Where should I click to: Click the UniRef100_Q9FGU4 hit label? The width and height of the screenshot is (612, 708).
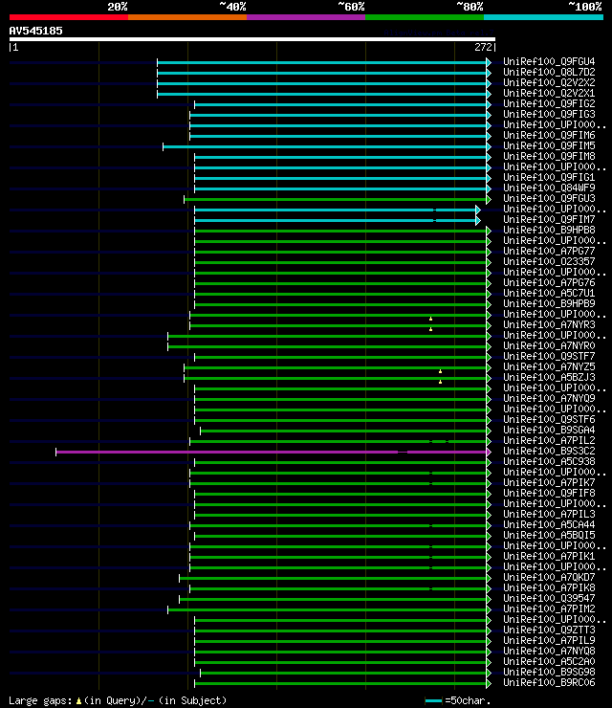click(549, 61)
